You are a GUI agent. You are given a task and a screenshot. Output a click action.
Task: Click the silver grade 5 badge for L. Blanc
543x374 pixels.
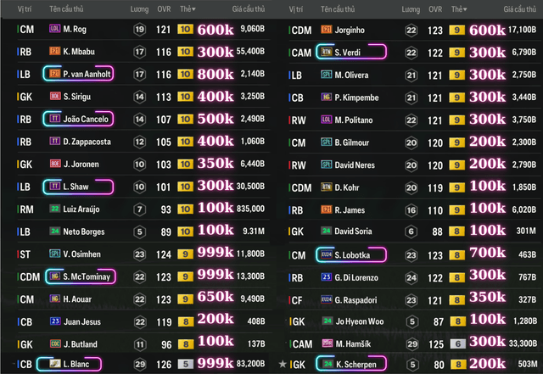[x=185, y=364]
